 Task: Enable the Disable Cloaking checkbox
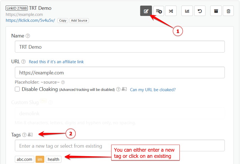(17, 89)
